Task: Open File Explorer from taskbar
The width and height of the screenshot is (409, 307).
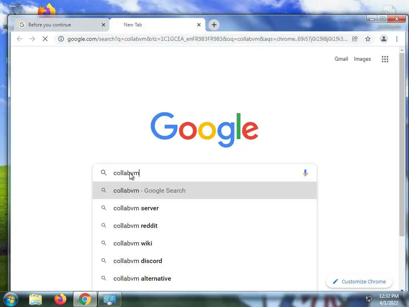Action: [36, 299]
